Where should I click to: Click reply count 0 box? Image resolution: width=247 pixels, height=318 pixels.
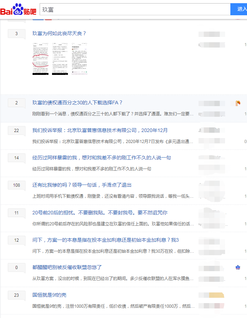click(x=17, y=268)
